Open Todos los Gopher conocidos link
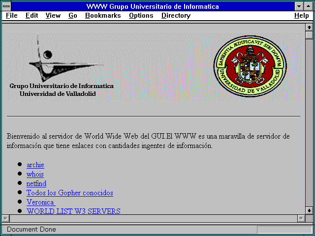The width and height of the screenshot is (315, 236). [70, 193]
